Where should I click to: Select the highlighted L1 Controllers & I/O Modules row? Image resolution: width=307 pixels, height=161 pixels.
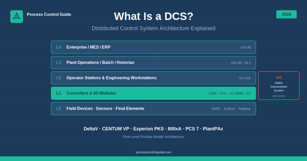153,93
